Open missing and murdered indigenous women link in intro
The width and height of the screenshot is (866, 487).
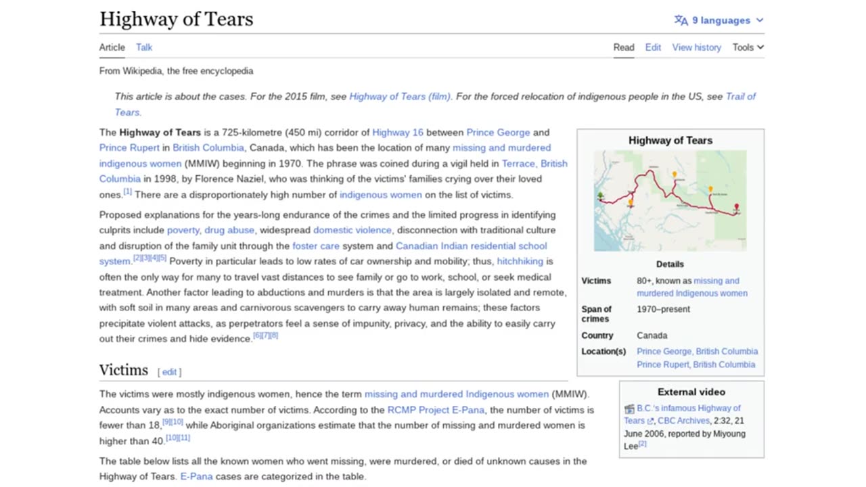coord(501,148)
